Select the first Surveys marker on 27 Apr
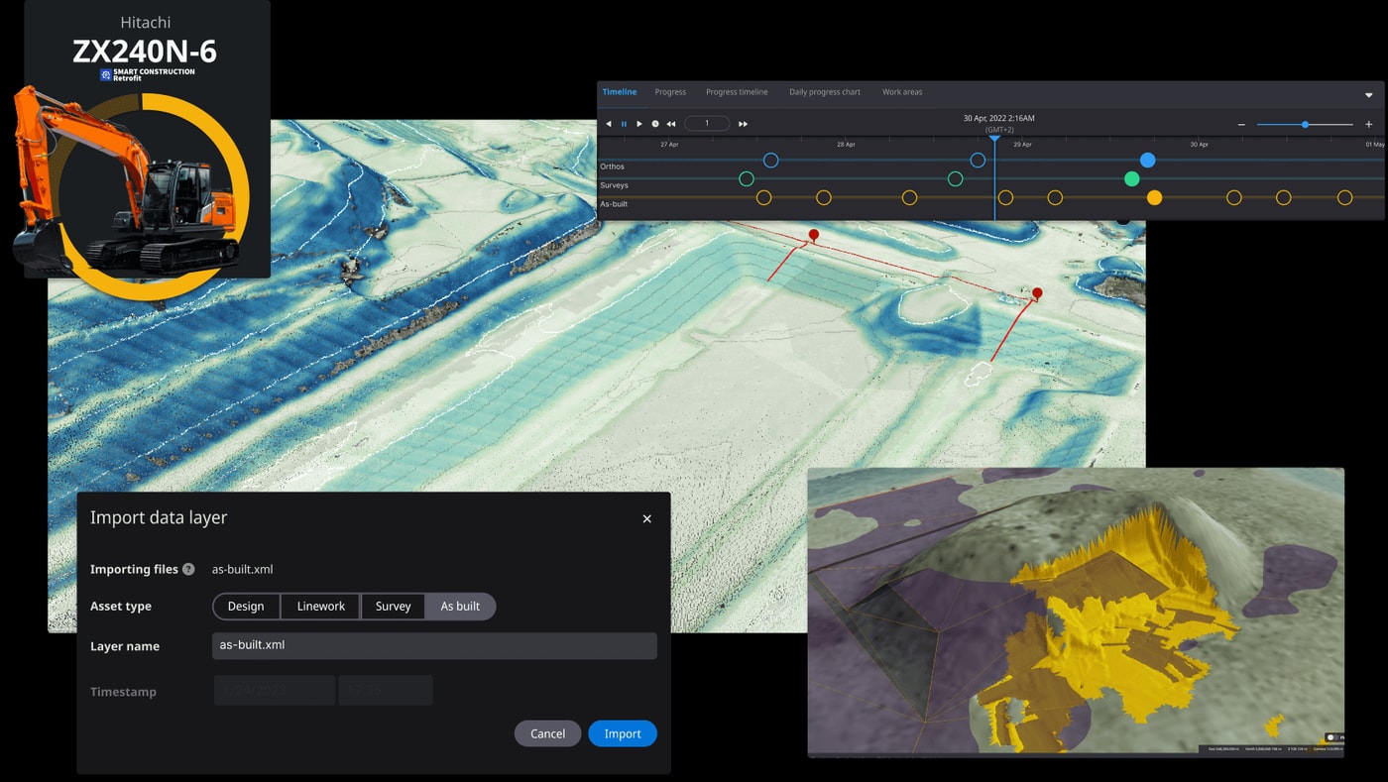 click(747, 179)
